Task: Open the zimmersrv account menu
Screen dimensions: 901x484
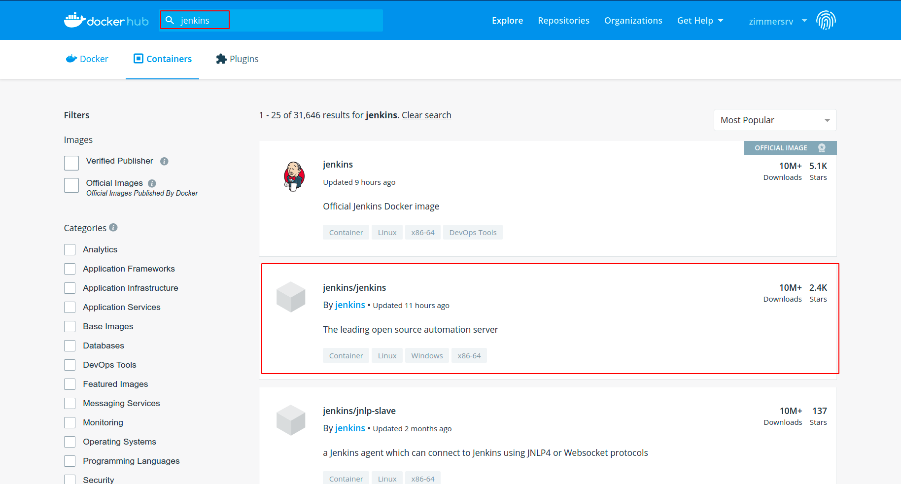Action: pyautogui.click(x=778, y=21)
